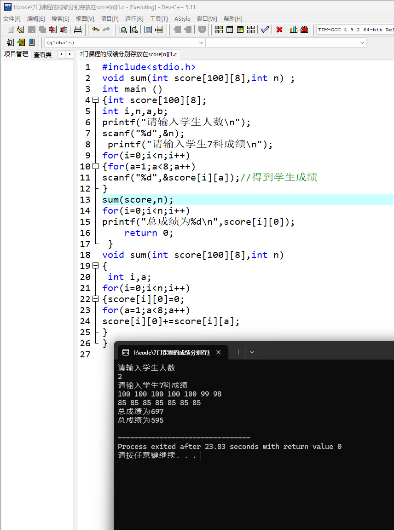The image size is (394, 530).
Task: Save the file using the save icon
Action: [31, 29]
